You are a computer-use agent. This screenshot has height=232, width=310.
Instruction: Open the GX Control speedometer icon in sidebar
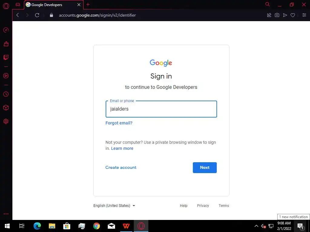[x=6, y=30]
